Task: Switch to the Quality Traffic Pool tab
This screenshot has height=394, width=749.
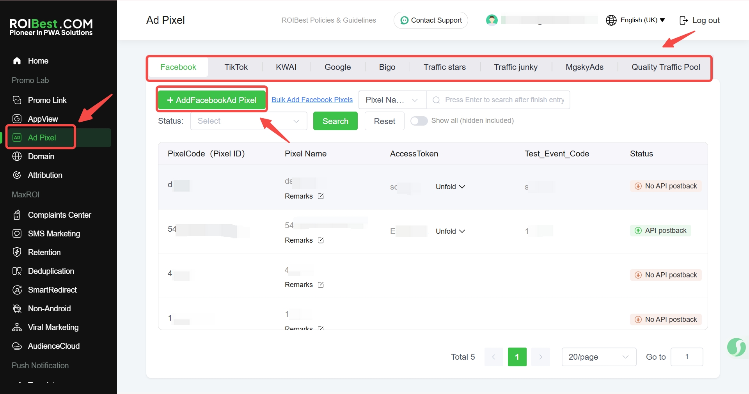Action: (666, 67)
